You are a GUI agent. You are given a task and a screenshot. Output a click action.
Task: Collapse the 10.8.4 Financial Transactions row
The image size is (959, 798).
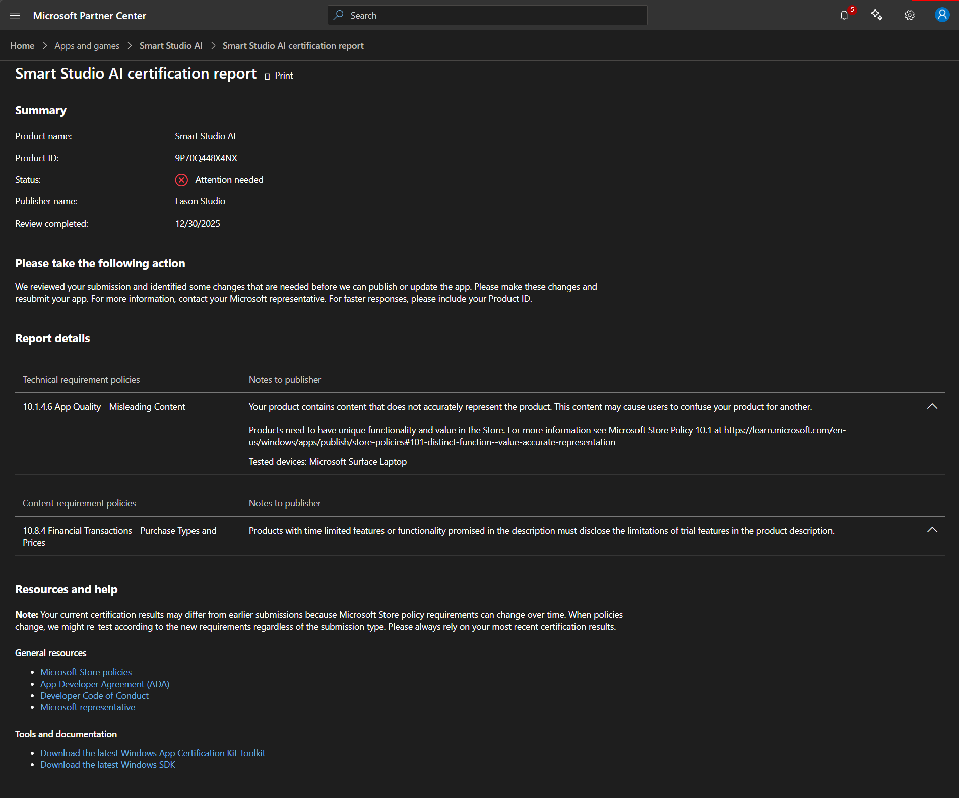(932, 530)
